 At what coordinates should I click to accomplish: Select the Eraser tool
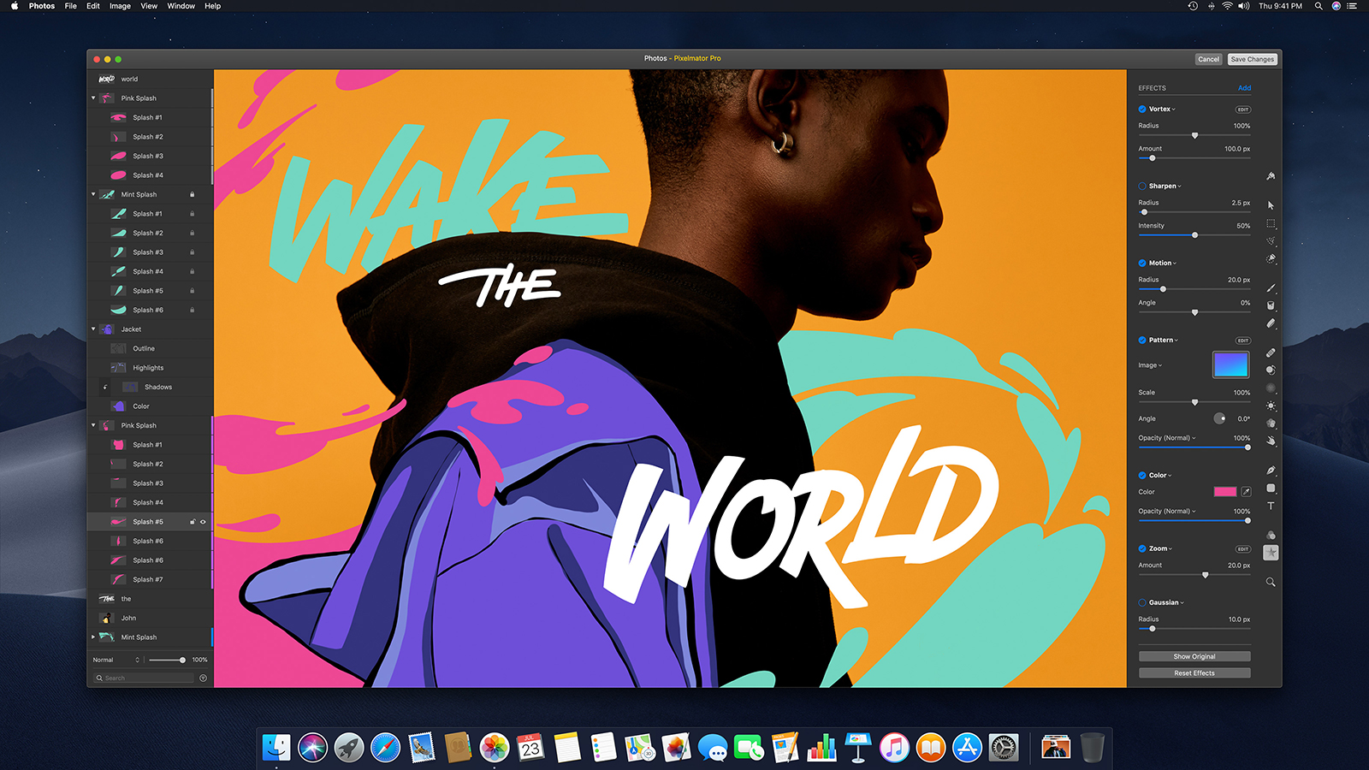click(1271, 323)
